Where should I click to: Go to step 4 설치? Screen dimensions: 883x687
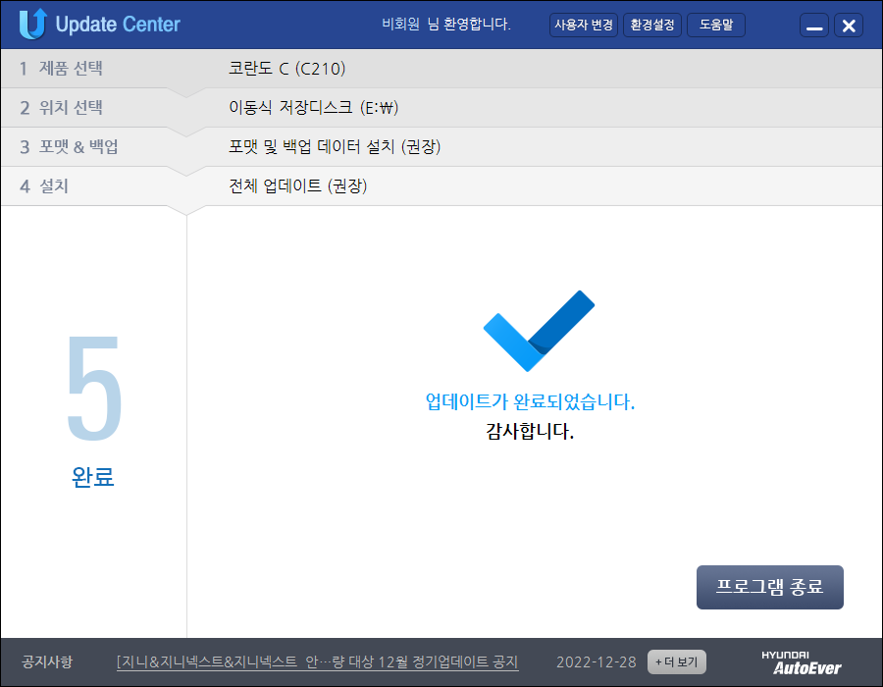[44, 186]
